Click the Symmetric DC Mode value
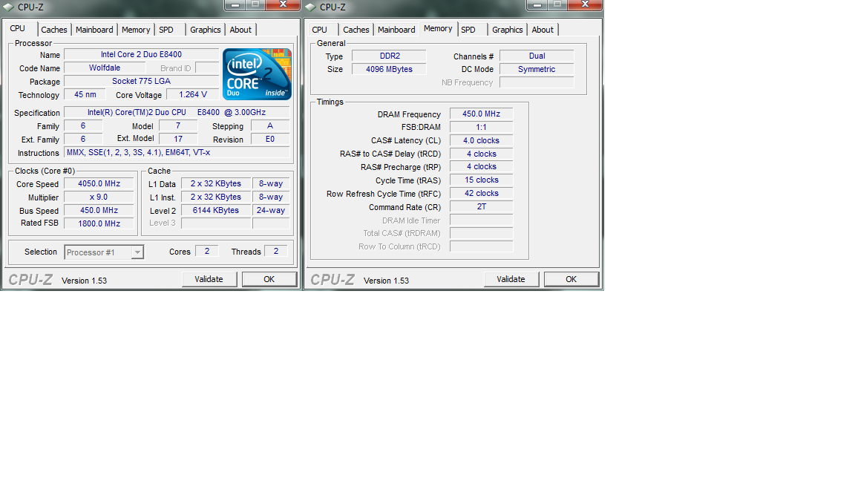Viewport: 855px width, 481px height. 537,69
